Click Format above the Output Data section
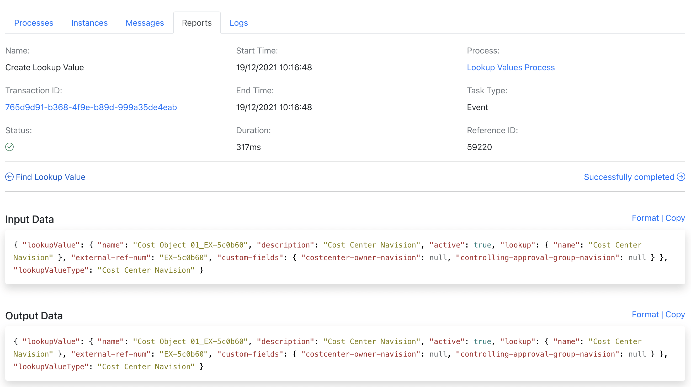The height and width of the screenshot is (387, 691). [645, 314]
